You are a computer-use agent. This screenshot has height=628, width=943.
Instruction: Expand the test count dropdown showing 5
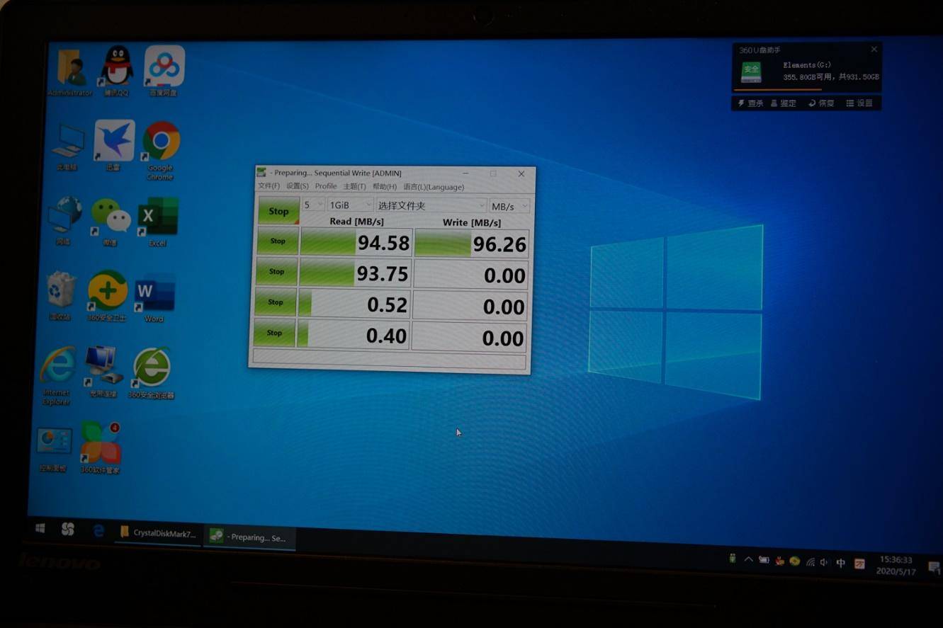tap(313, 205)
